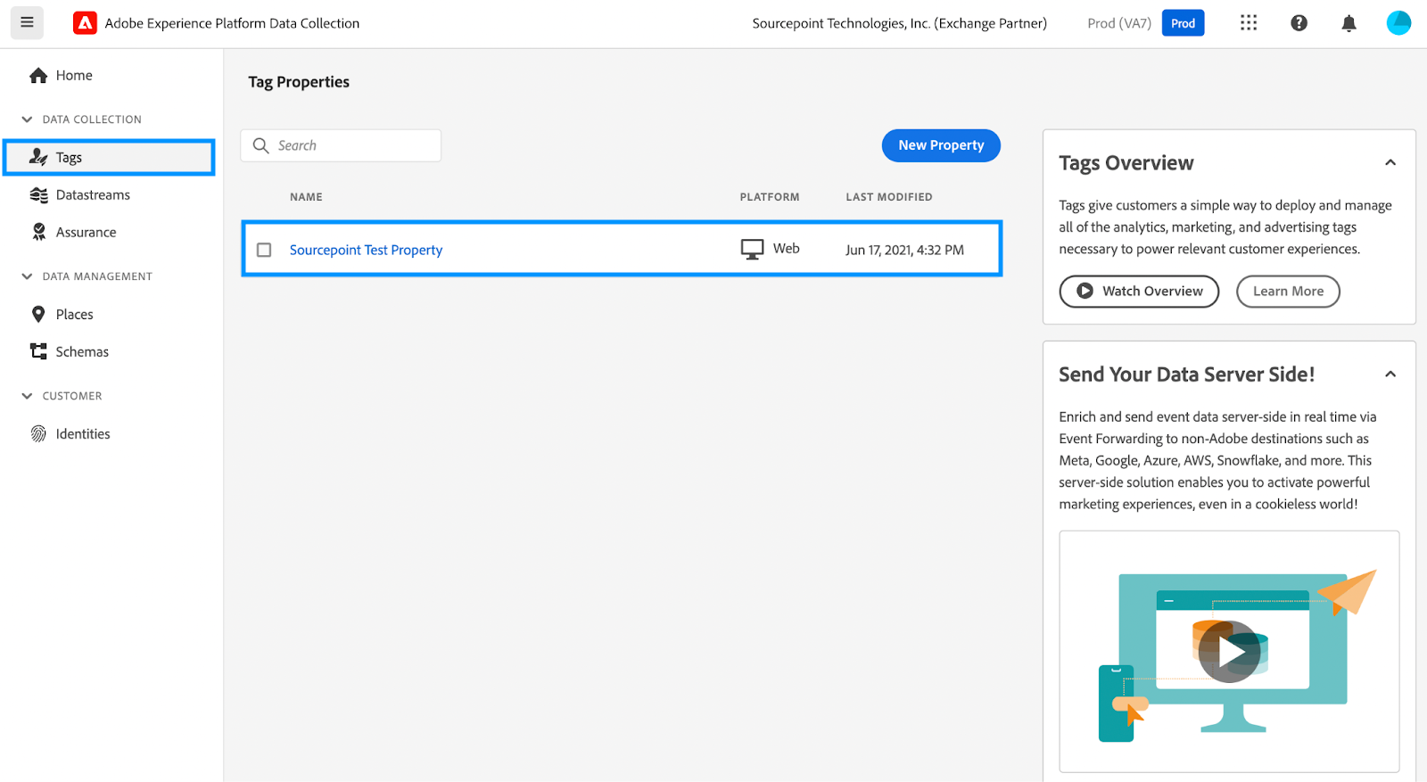Click the Places pin icon
Screen dimensions: 1427x782
[38, 314]
